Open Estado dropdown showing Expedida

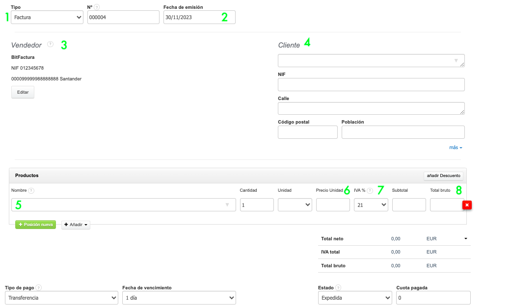tap(354, 298)
